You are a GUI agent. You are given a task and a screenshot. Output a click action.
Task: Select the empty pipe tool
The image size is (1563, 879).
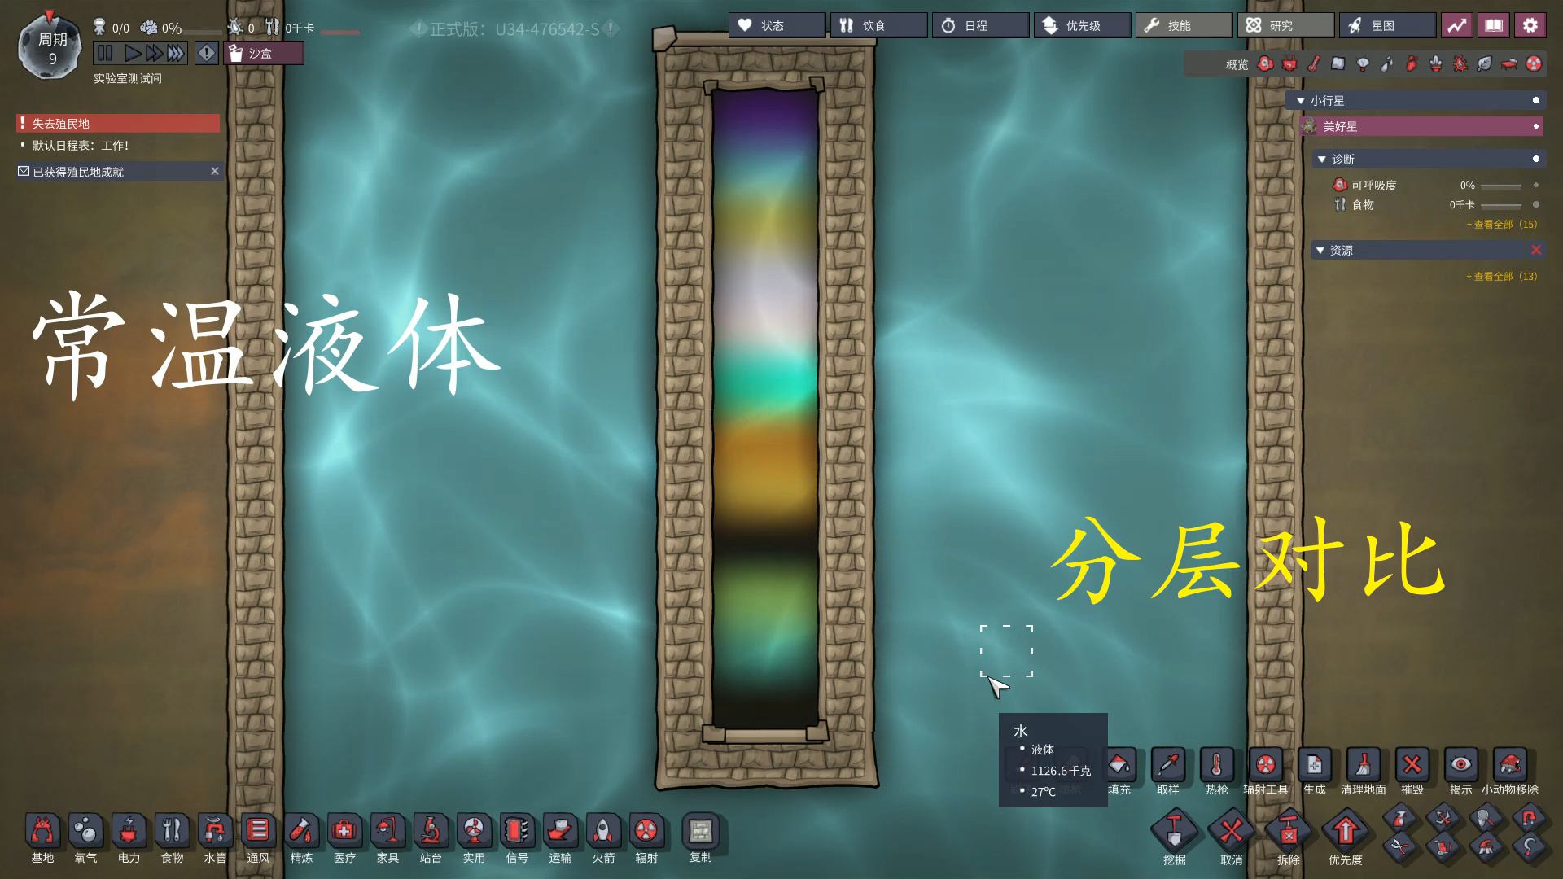tap(1529, 816)
